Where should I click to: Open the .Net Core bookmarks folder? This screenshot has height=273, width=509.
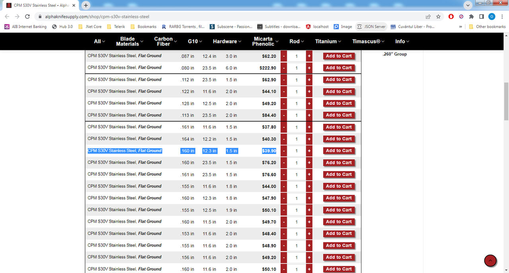tap(90, 27)
